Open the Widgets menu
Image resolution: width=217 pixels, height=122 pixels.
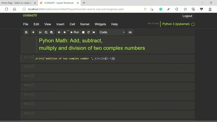(x=100, y=24)
